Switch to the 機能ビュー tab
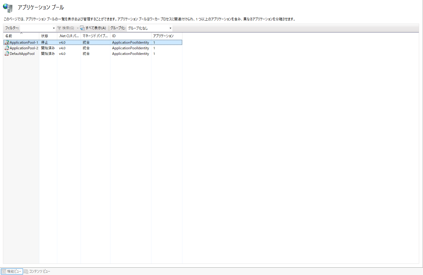Screen dimensions: 423x275 12,271
